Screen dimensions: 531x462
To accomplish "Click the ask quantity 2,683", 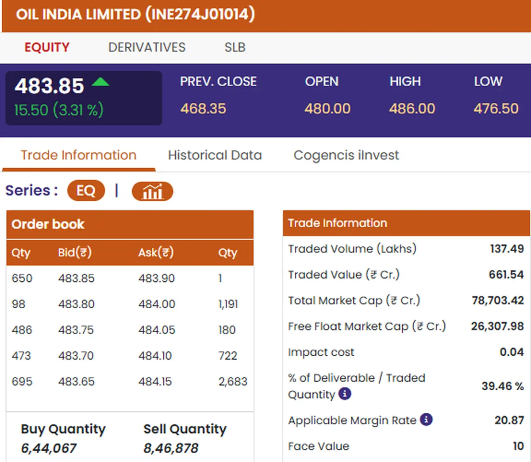I will pyautogui.click(x=233, y=381).
